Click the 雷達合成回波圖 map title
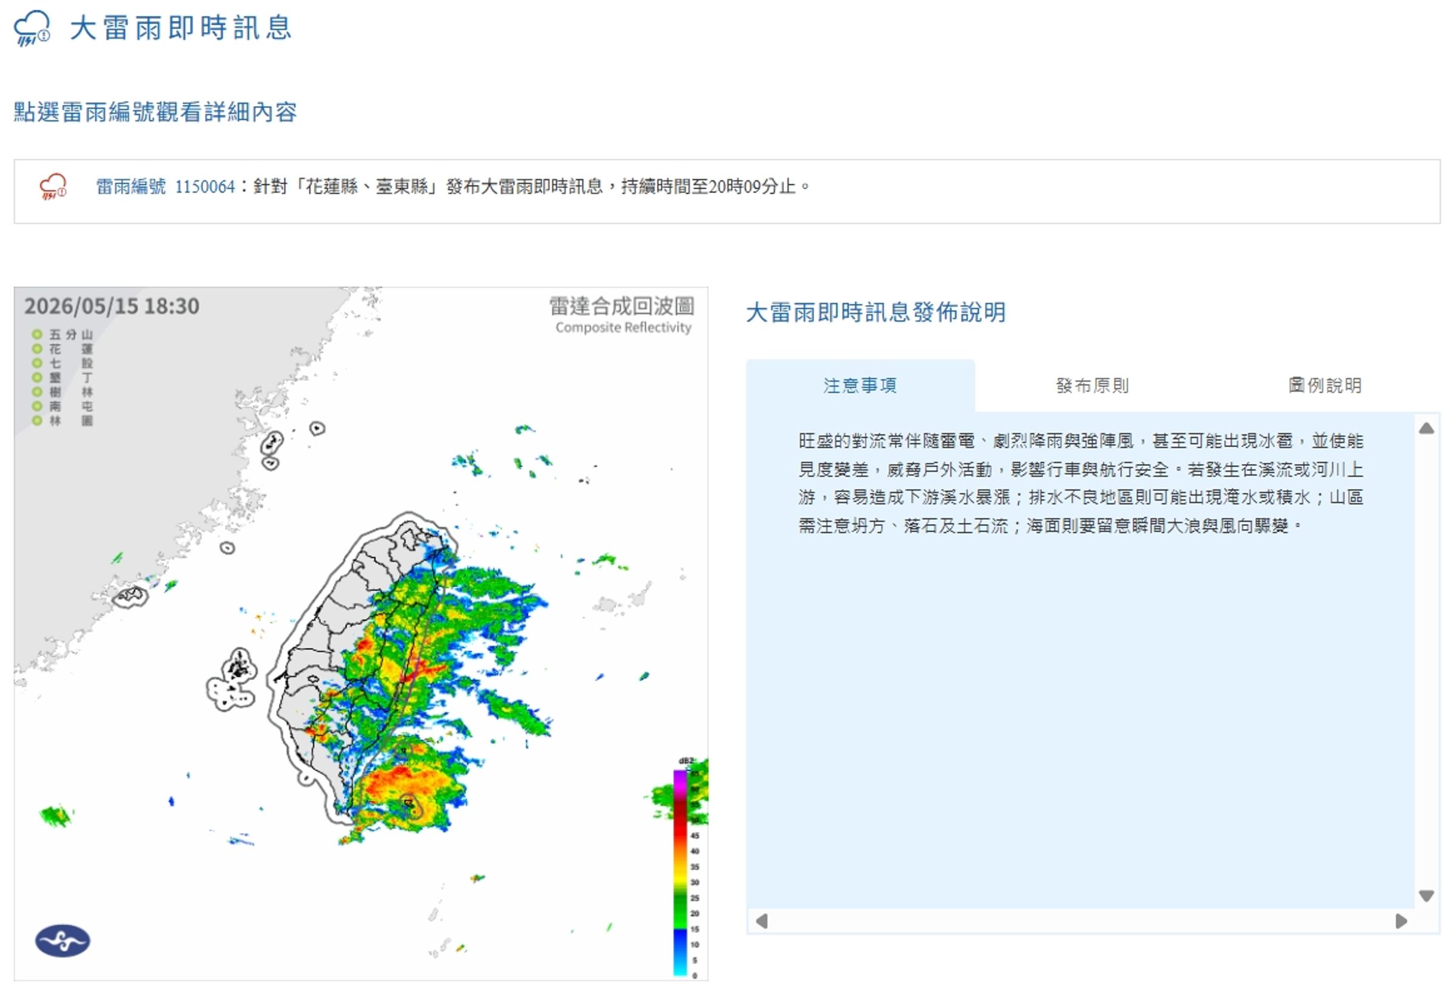The width and height of the screenshot is (1456, 990). tap(621, 306)
